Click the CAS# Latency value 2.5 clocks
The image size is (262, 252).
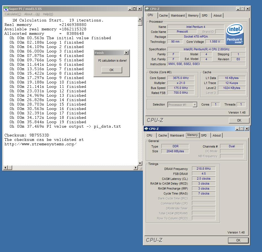204,179
